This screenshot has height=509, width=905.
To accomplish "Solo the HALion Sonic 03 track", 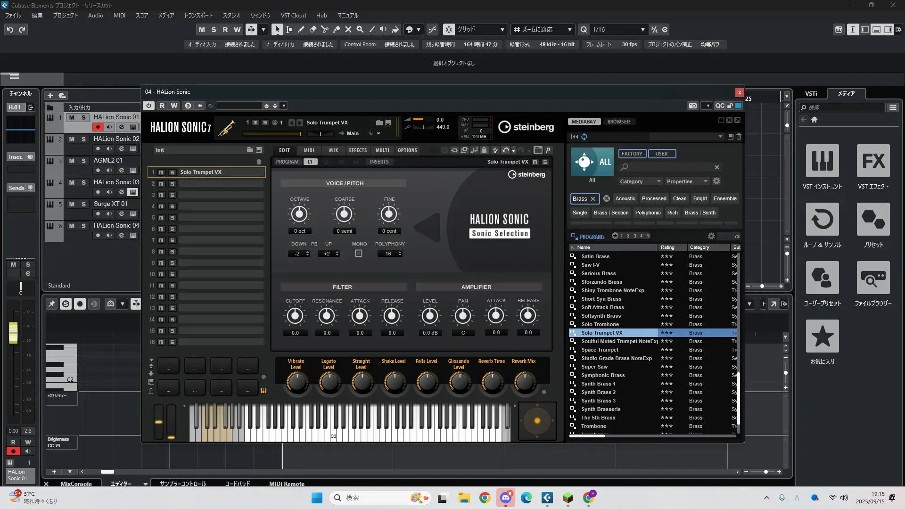I will point(83,182).
